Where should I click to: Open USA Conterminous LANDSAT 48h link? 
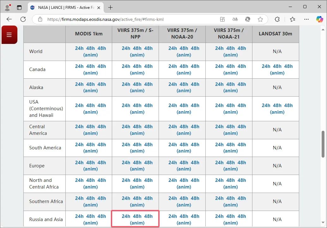tap(277, 105)
